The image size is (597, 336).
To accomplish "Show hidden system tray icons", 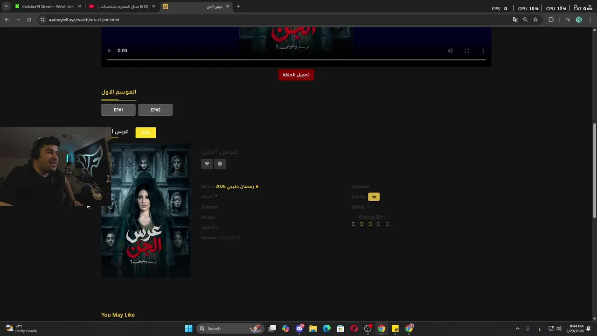I will (517, 329).
